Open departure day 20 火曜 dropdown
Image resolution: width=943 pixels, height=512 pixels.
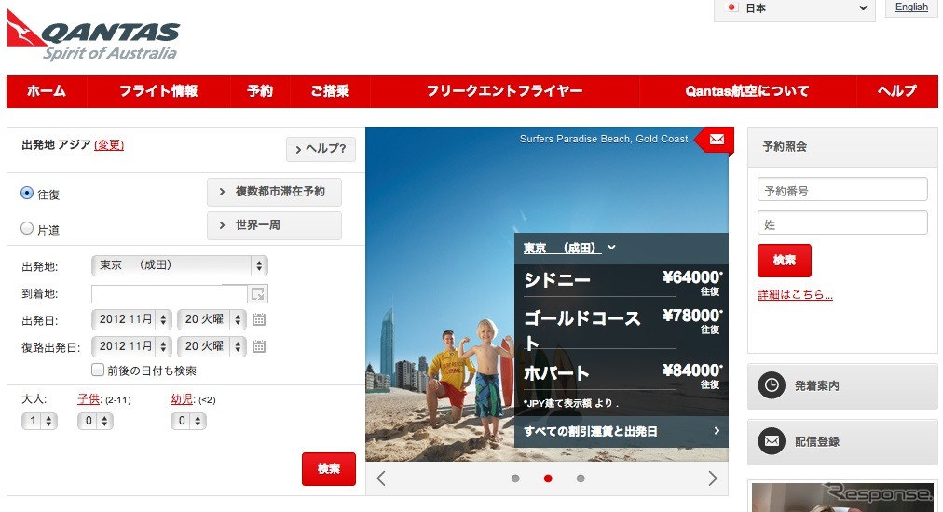[212, 319]
